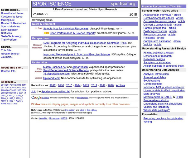Open Tests/Technology sidebar link
The image size is (188, 158).
(11, 36)
